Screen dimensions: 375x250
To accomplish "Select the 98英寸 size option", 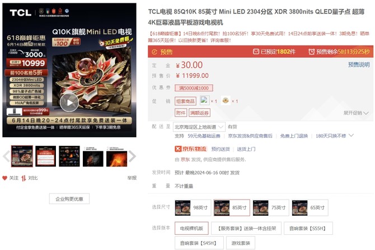I will pos(193,207).
